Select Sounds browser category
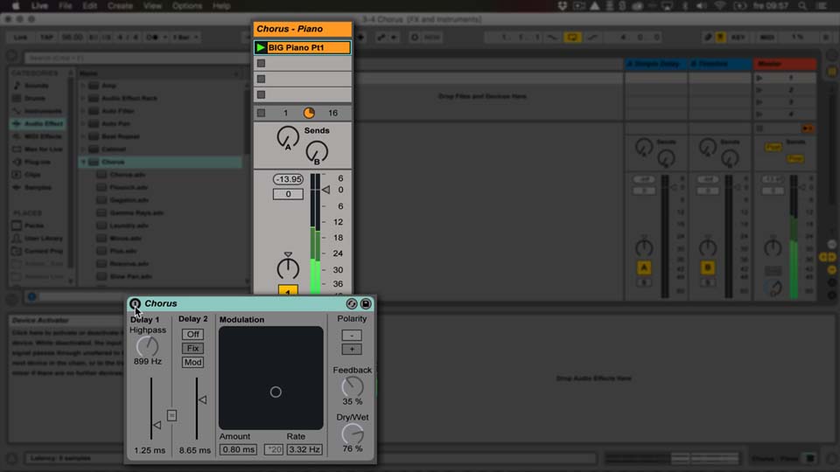 (38, 86)
